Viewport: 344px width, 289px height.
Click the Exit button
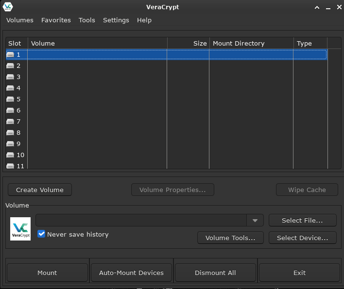pyautogui.click(x=299, y=273)
